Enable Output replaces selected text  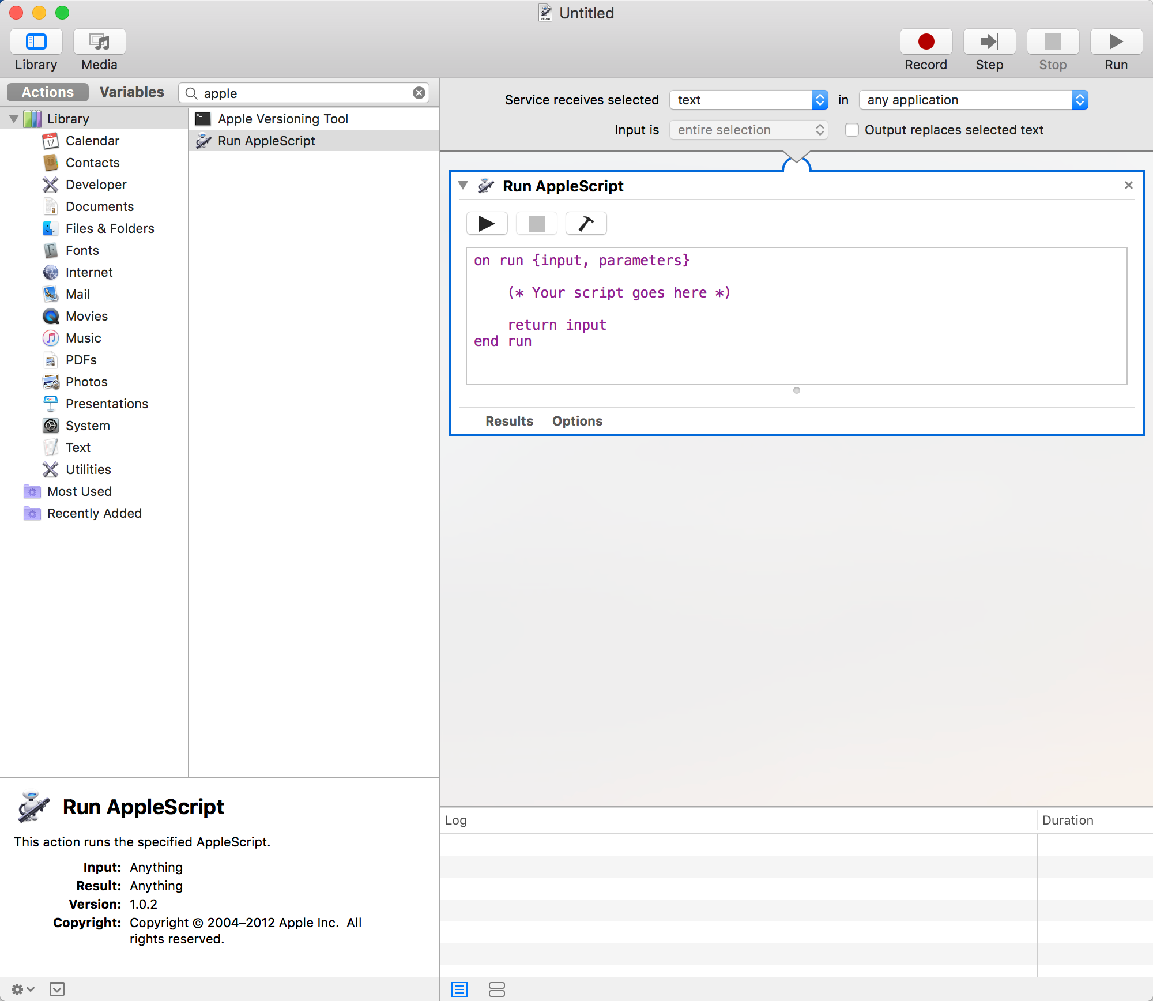851,130
